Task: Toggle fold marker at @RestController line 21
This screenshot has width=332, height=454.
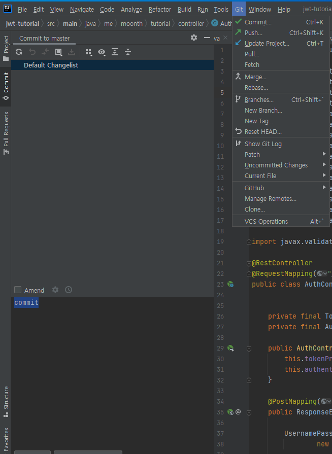Action: click(249, 263)
